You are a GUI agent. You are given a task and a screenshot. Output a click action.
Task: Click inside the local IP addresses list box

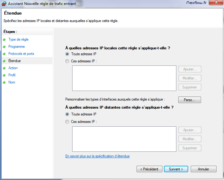[124, 78]
